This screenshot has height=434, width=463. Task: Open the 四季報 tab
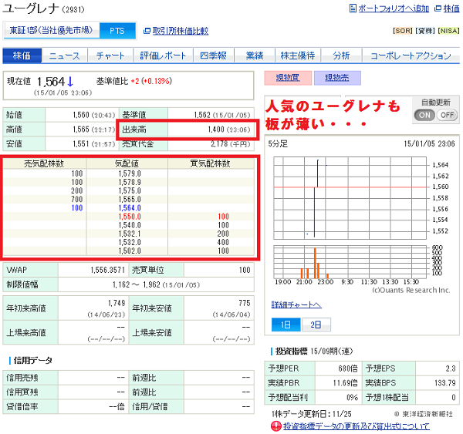214,56
